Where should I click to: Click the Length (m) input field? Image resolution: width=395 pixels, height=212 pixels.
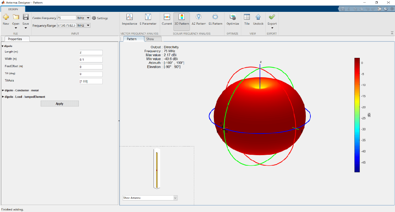[x=91, y=53]
